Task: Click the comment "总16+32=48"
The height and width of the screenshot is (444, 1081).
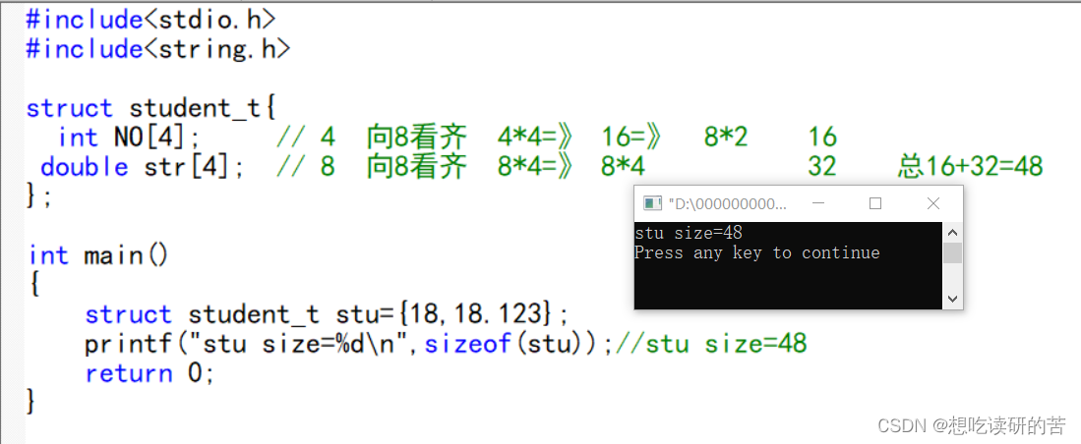Action: pos(971,167)
